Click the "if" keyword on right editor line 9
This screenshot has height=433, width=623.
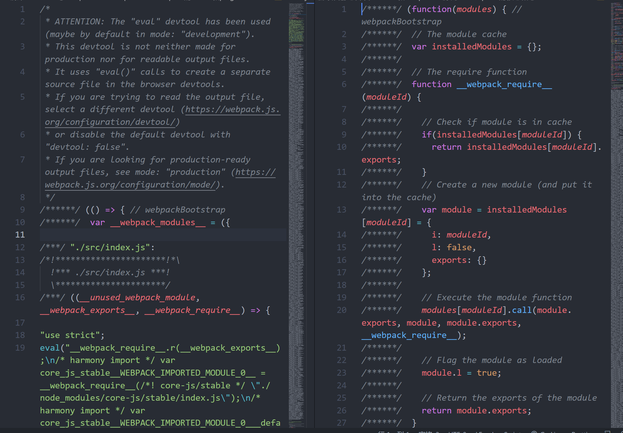click(426, 135)
